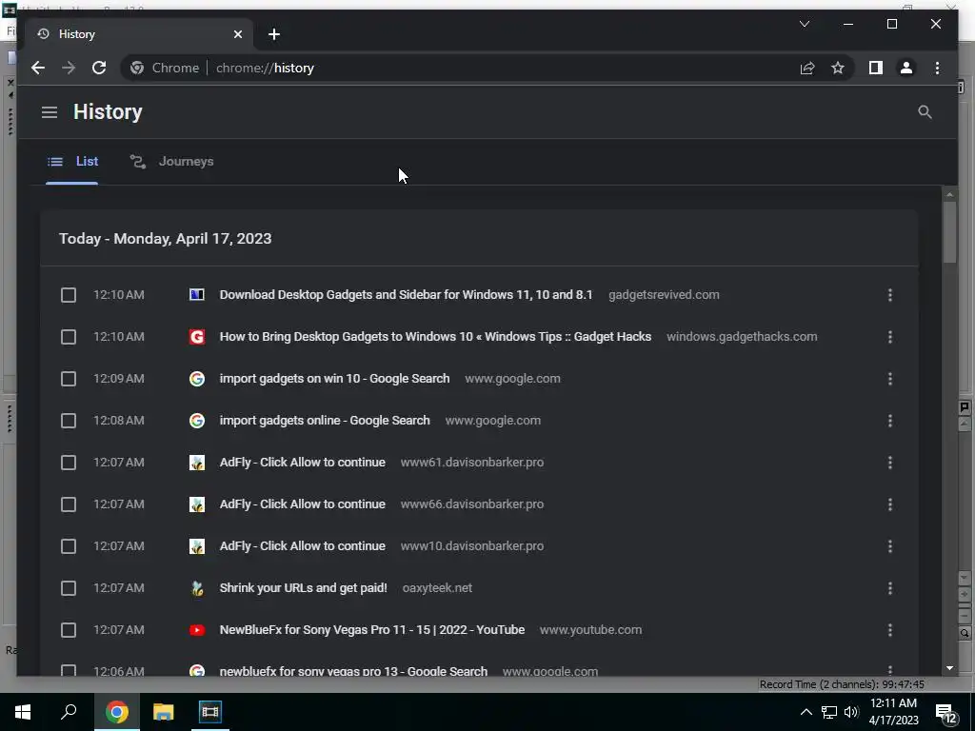975x731 pixels.
Task: Select checkbox for Gadget Hacks entry
Action: 69,337
